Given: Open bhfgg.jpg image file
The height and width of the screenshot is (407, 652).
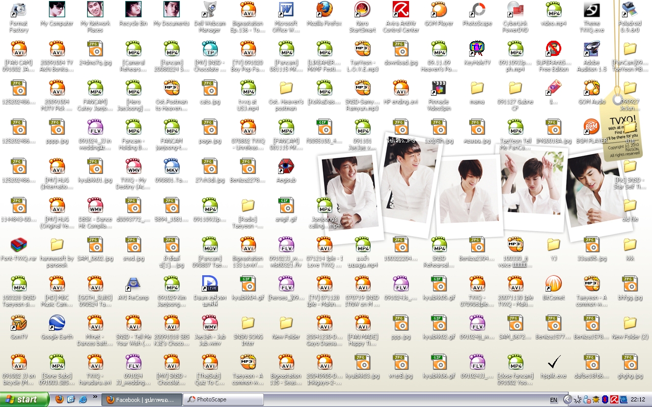Looking at the screenshot, I should 630,283.
